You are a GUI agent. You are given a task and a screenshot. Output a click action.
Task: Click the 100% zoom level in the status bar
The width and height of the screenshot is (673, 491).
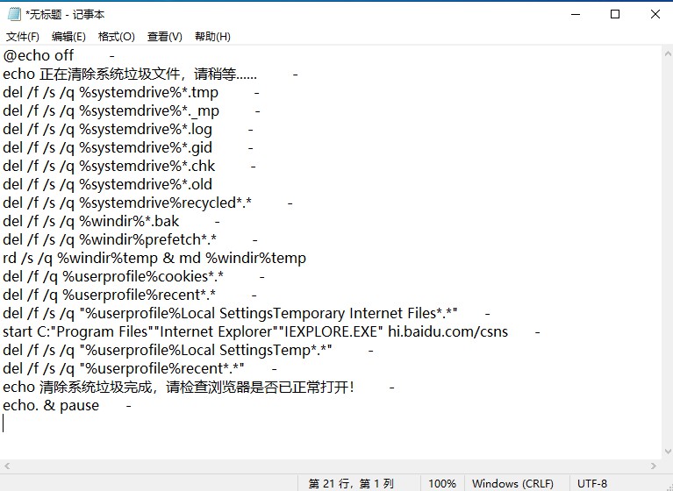441,483
